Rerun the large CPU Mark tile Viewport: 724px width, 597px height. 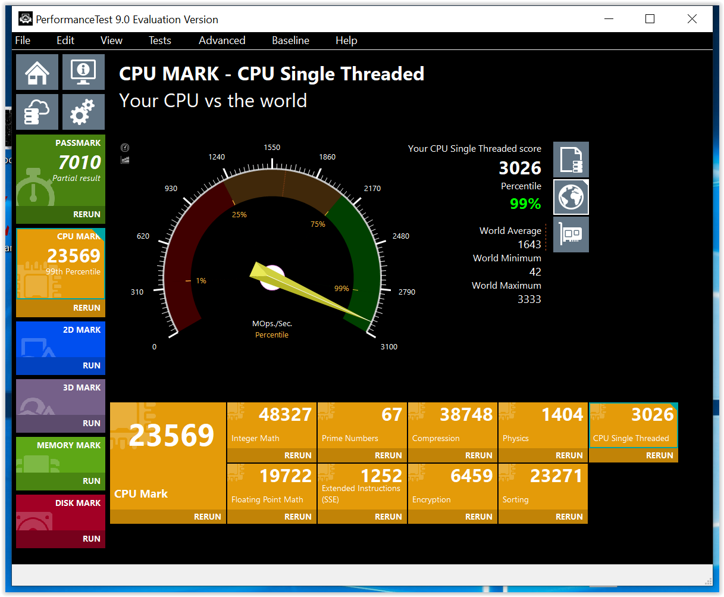168,517
